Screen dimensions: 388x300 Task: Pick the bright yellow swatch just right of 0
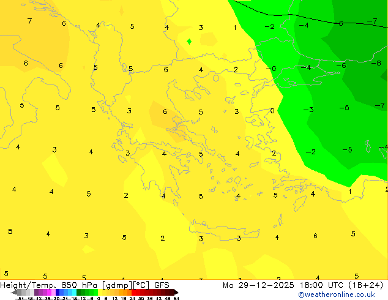(100, 292)
